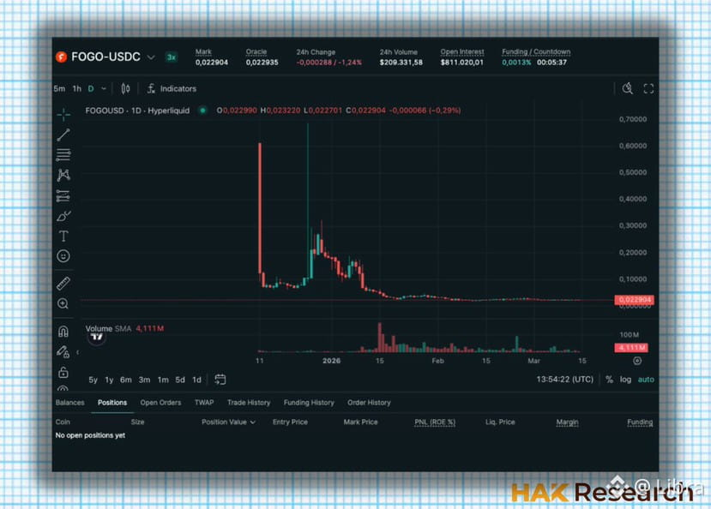
Task: Toggle the magnet snap mode
Action: 63,332
